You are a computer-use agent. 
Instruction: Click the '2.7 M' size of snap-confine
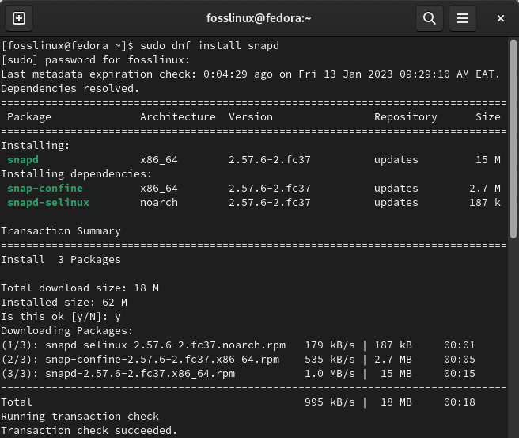pyautogui.click(x=485, y=189)
